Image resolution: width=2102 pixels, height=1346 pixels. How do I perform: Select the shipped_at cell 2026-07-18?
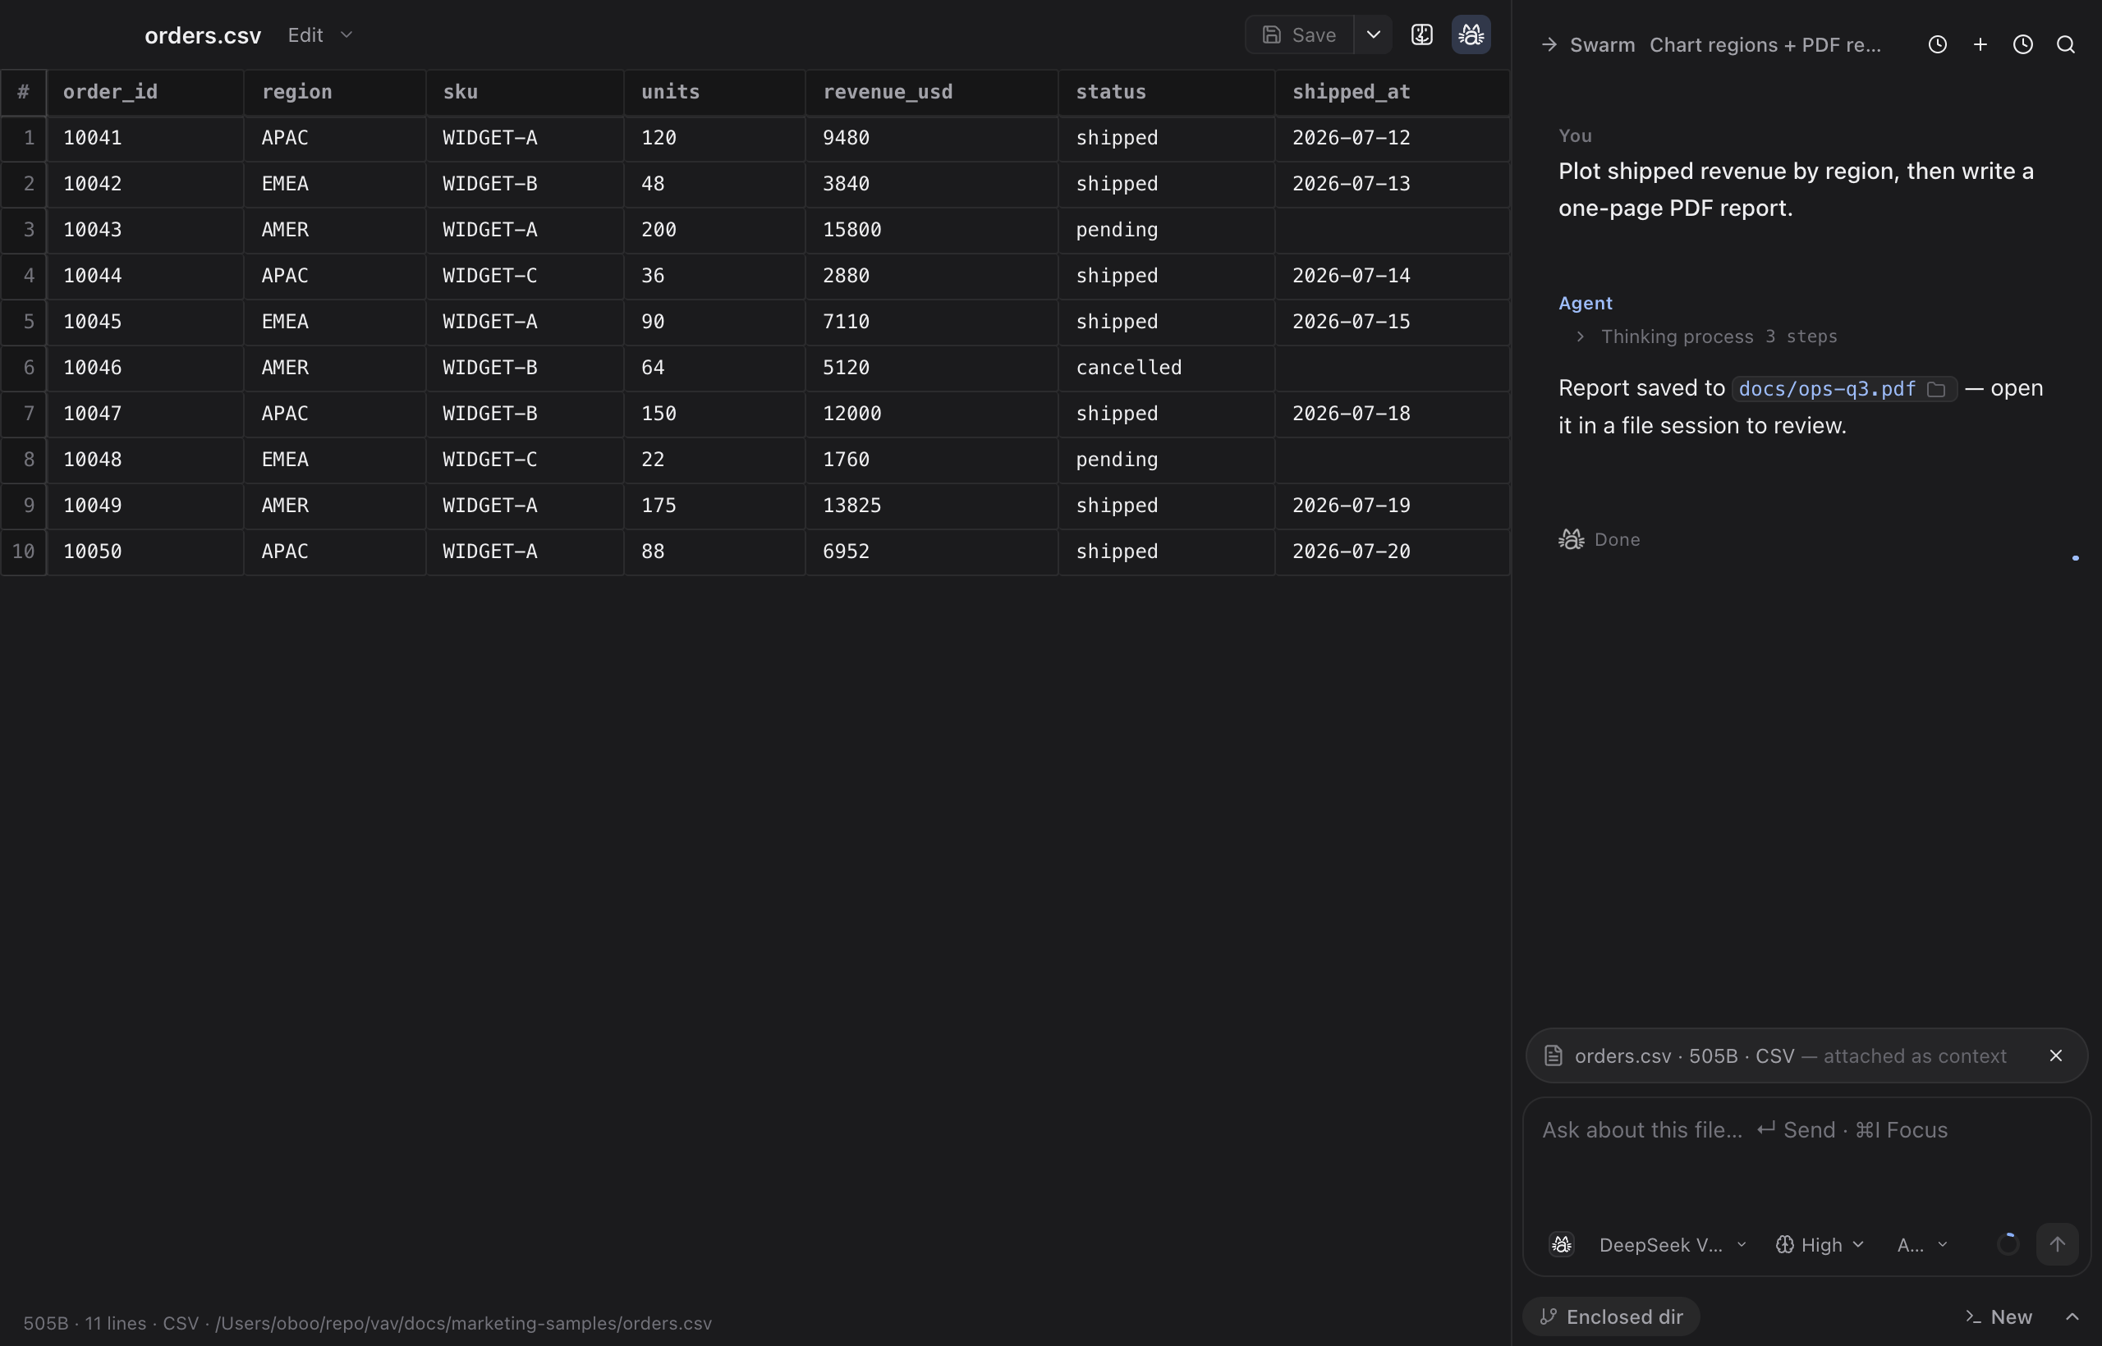pos(1392,414)
